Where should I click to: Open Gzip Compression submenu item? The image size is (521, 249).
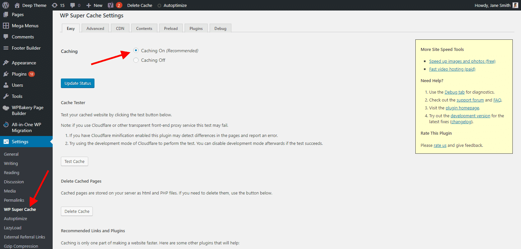pos(21,246)
